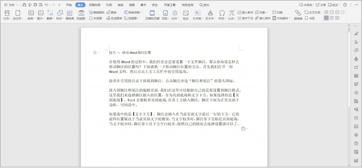Expand the 对象 object dropdown

click(x=261, y=12)
